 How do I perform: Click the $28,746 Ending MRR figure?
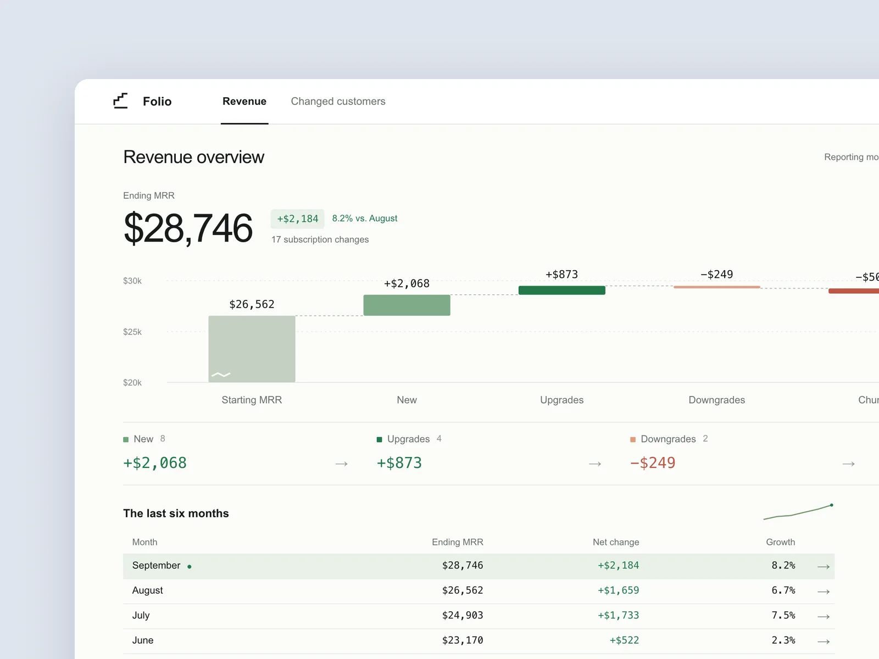(188, 228)
